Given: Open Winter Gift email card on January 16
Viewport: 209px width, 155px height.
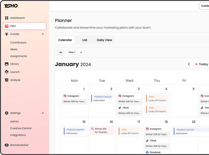Looking at the screenshot, I should pos(102,130).
